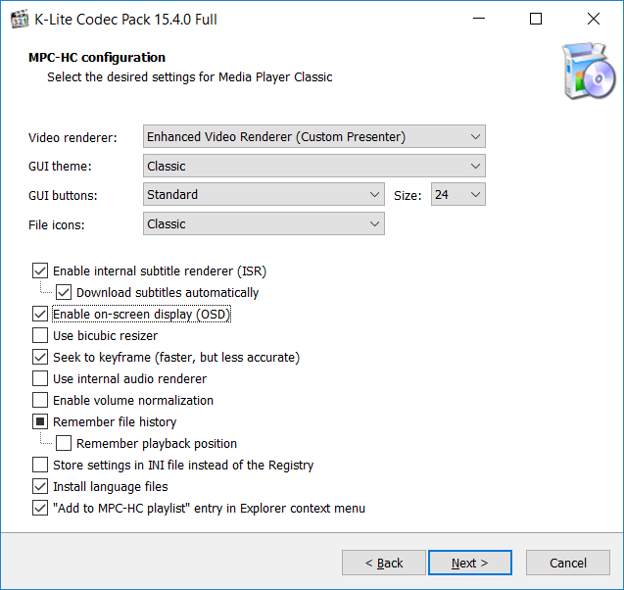Click the 'Size:' label

[x=408, y=195]
